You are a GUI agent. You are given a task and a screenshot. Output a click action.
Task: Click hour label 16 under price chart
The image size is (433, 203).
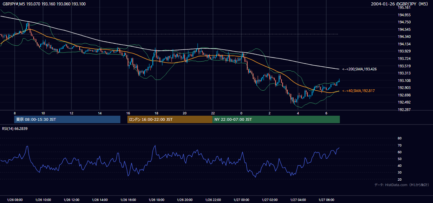[x=128, y=113]
